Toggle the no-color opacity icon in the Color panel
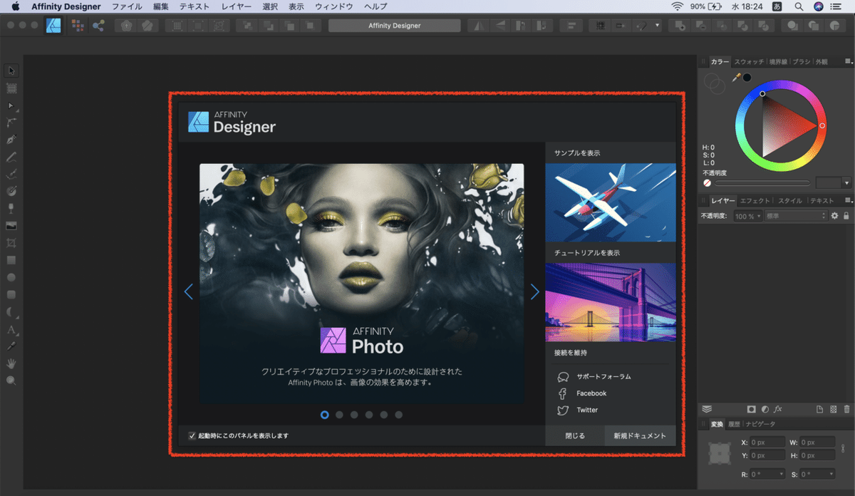 click(x=707, y=183)
